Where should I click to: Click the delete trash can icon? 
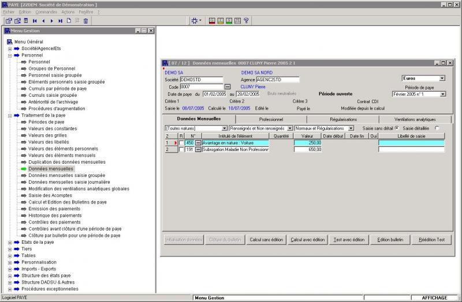85,21
